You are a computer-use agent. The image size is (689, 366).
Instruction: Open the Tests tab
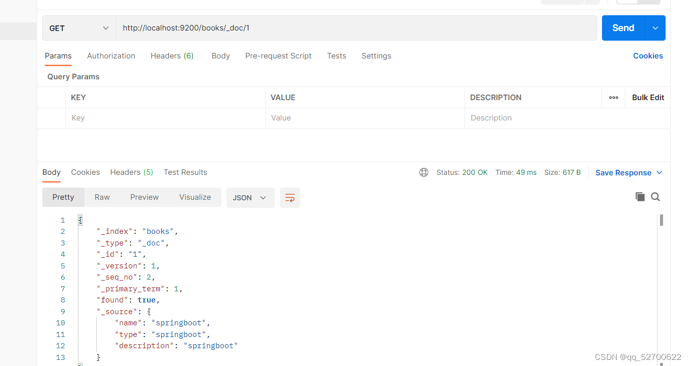[x=336, y=56]
